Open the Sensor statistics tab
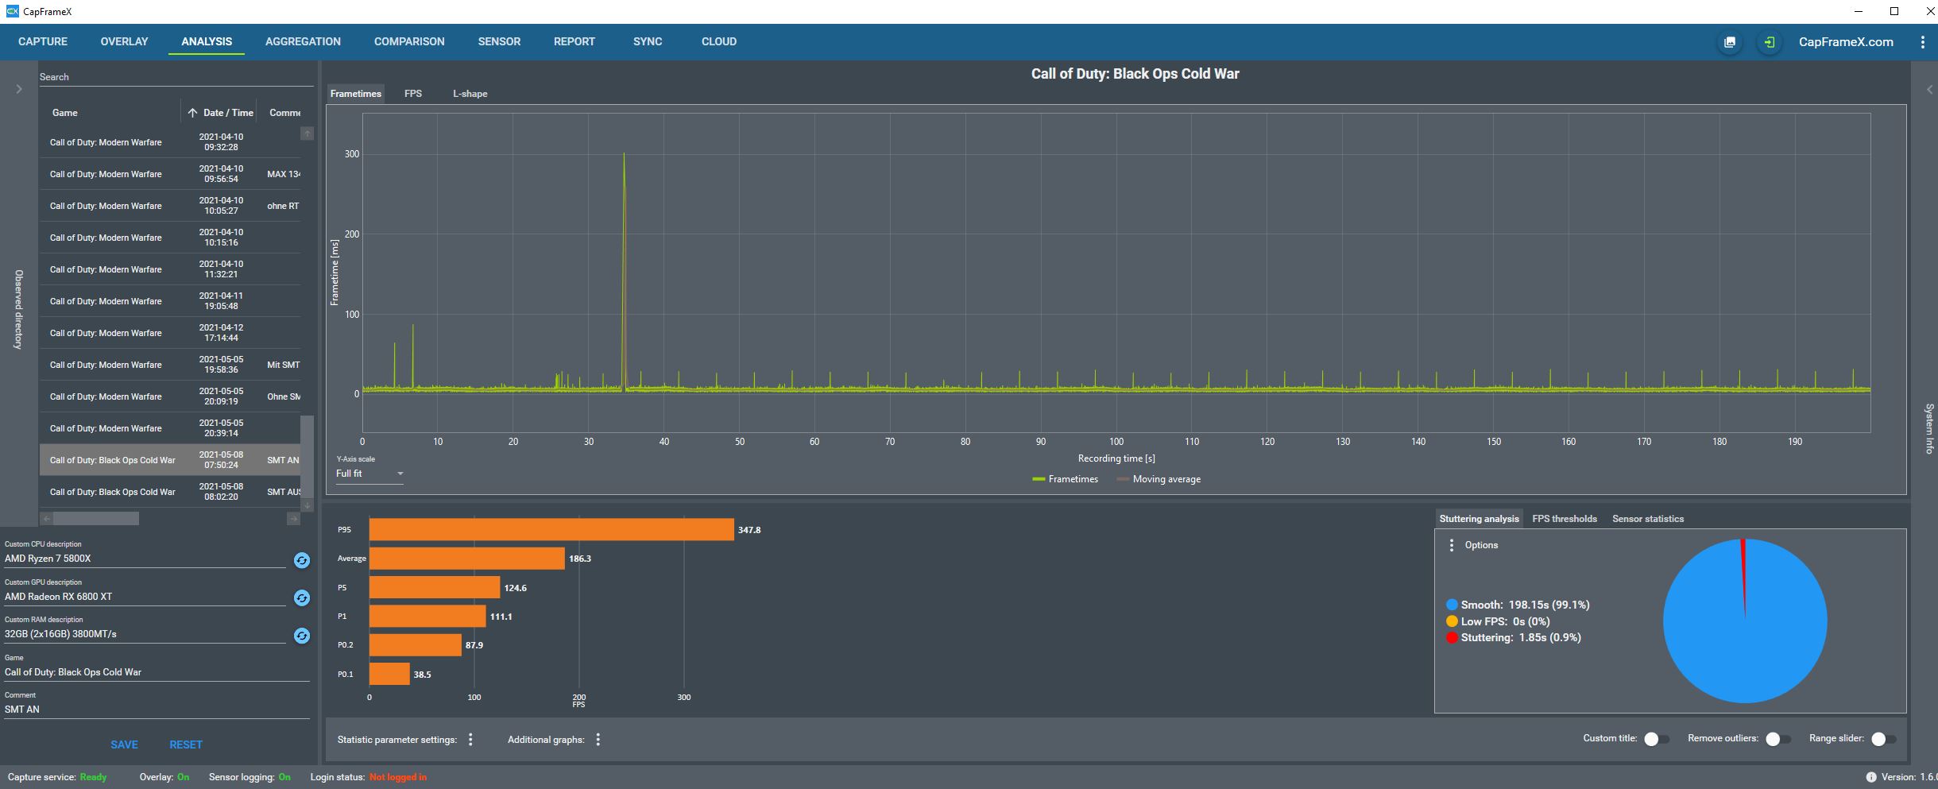The image size is (1938, 789). tap(1648, 519)
